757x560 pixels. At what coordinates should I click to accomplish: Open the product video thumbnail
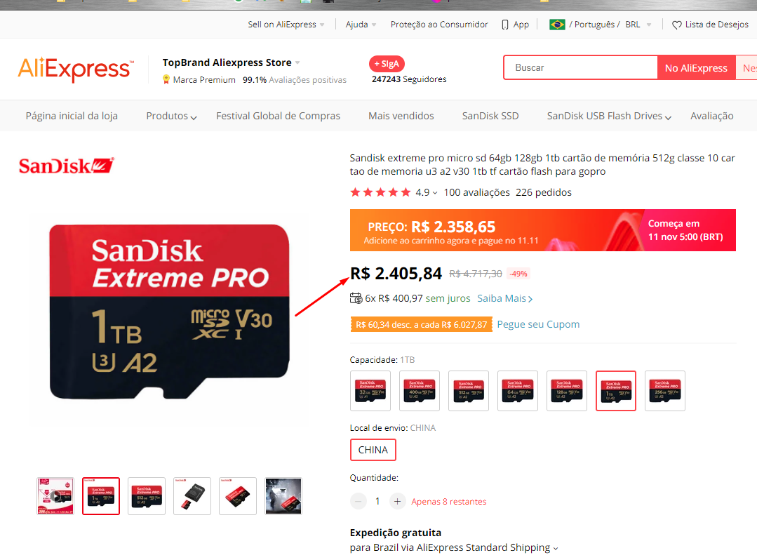[55, 496]
